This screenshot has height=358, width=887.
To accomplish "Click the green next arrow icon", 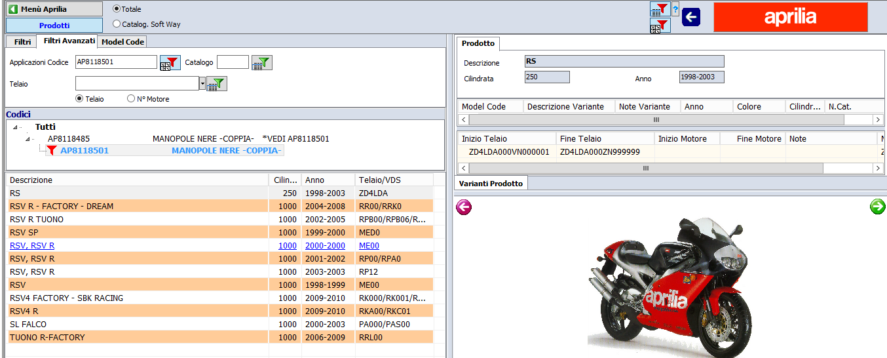I will 877,207.
